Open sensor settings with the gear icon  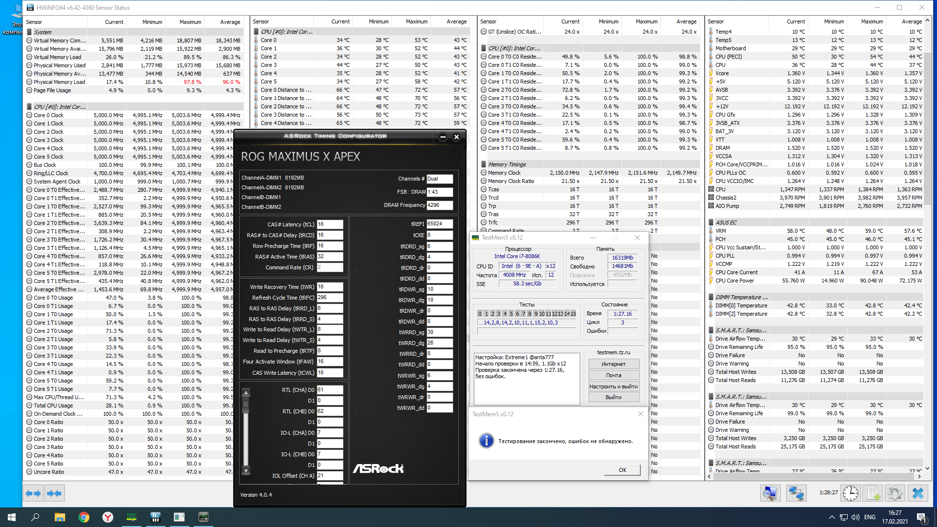pyautogui.click(x=895, y=493)
